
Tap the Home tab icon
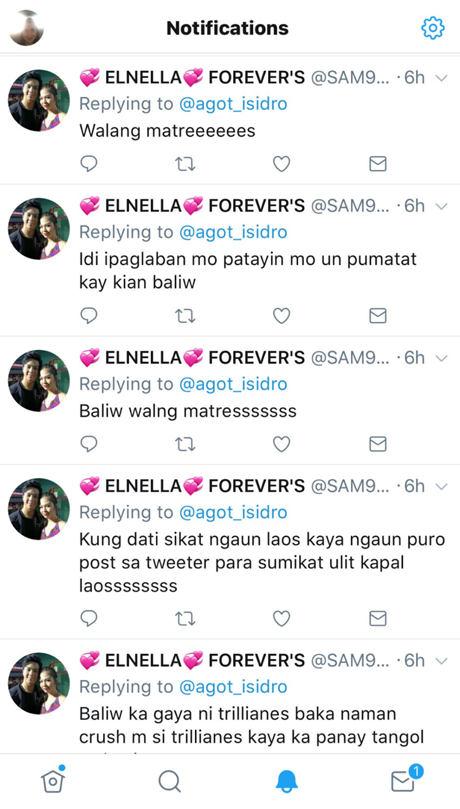click(x=53, y=780)
